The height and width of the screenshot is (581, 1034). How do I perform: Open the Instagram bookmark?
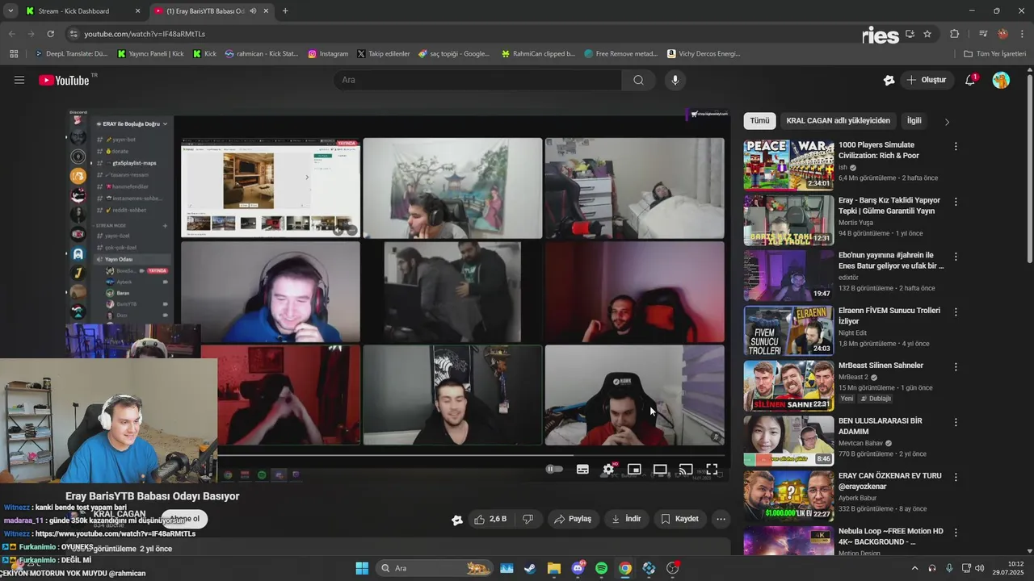click(x=328, y=54)
